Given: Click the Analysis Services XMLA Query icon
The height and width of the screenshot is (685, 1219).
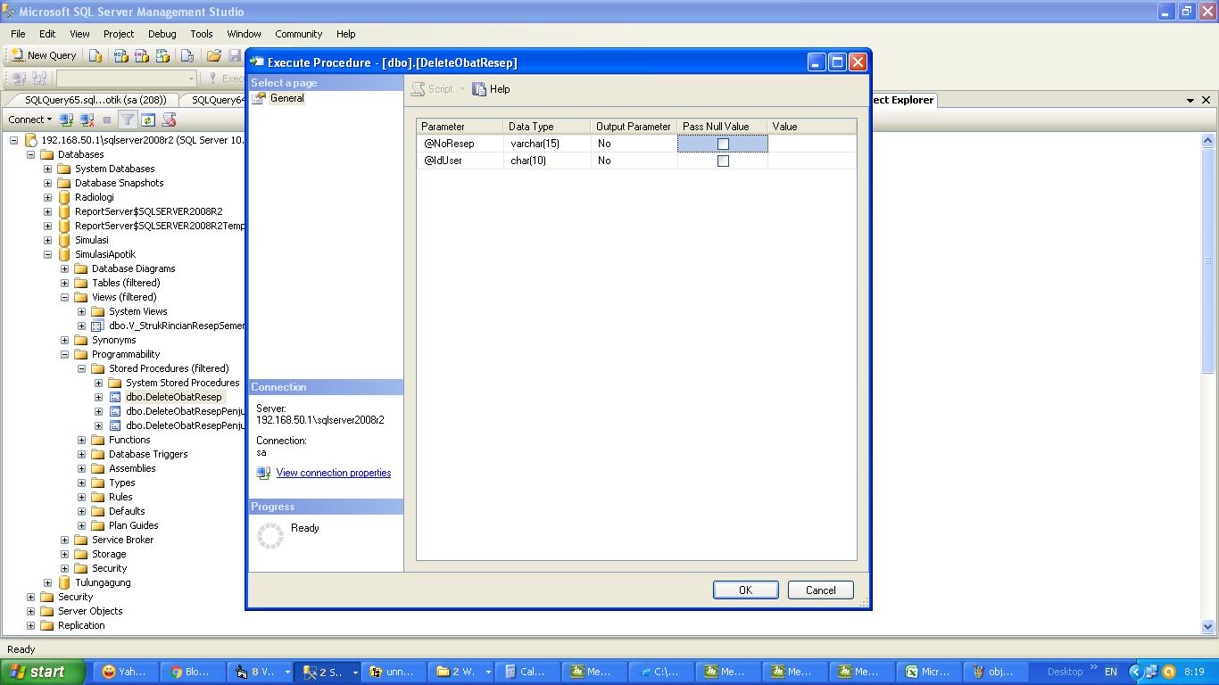Looking at the screenshot, I should pos(163,55).
